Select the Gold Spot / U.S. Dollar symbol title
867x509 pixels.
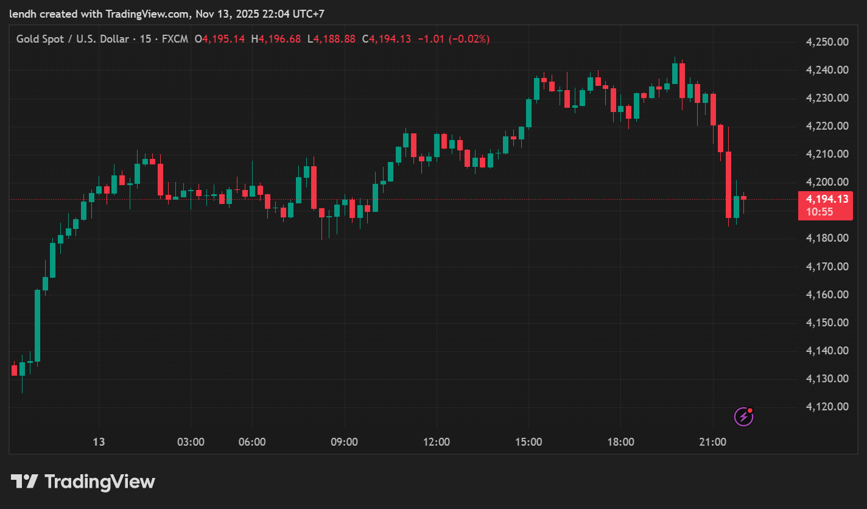(x=72, y=39)
